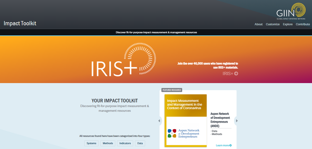
Task: Click the '- Methods' tag in featured card
Action: 216,134
